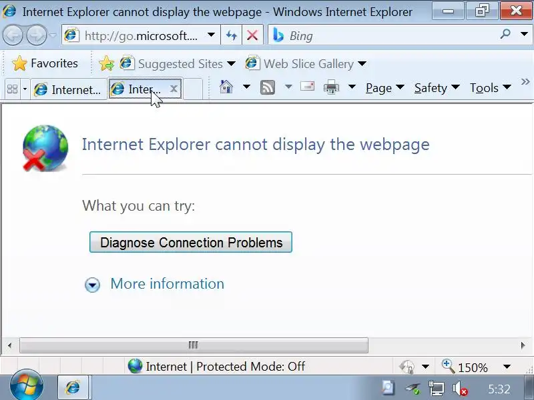Click the Print icon
534x400 pixels.
coord(331,87)
